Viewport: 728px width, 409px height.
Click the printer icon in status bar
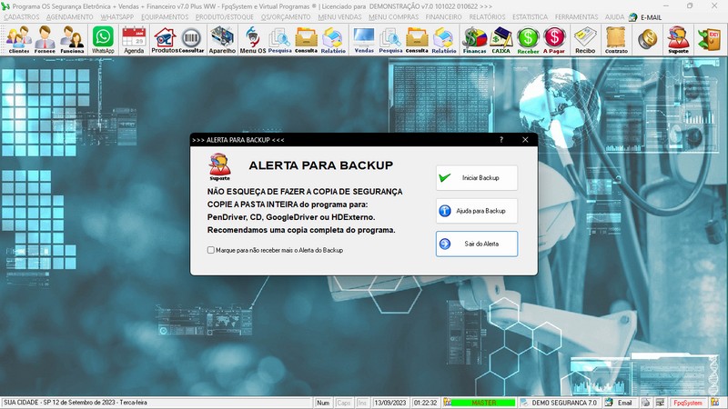coord(646,403)
